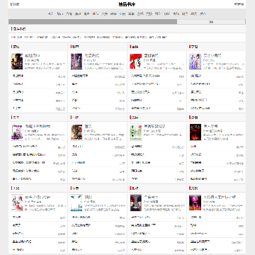Click the dark warrior book cover thumbnail
Image resolution: width=255 pixels, height=255 pixels.
(x=17, y=62)
